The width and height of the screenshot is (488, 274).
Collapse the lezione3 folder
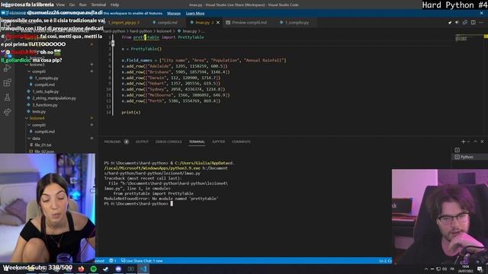[x=37, y=65]
